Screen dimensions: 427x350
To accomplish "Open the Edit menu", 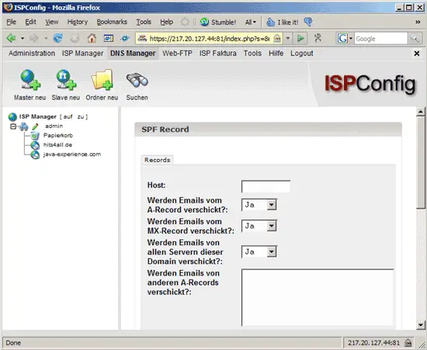I will coord(30,22).
